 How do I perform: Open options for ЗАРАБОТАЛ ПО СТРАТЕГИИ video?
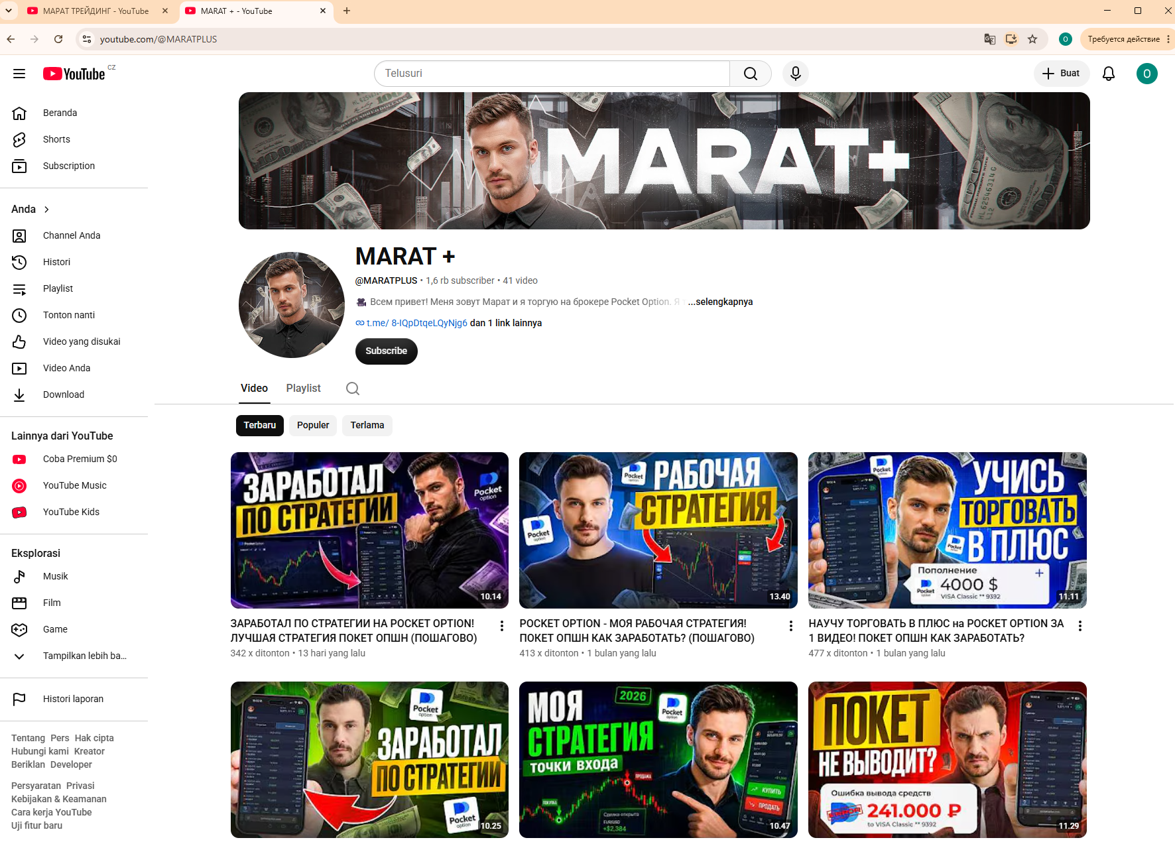[x=502, y=626]
